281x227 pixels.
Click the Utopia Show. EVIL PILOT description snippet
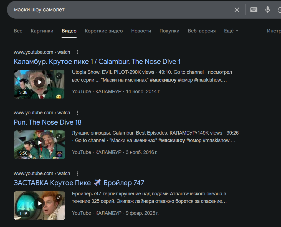point(152,76)
